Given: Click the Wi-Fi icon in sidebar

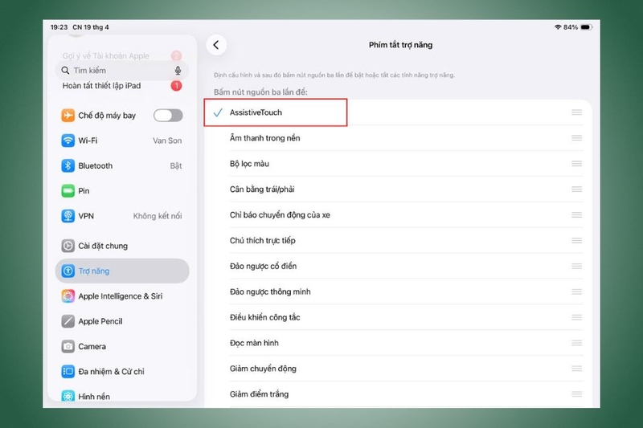Looking at the screenshot, I should [x=68, y=141].
